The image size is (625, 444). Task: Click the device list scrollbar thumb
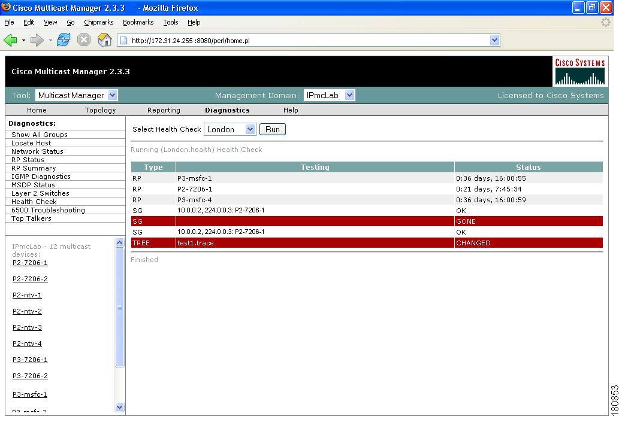pyautogui.click(x=119, y=307)
